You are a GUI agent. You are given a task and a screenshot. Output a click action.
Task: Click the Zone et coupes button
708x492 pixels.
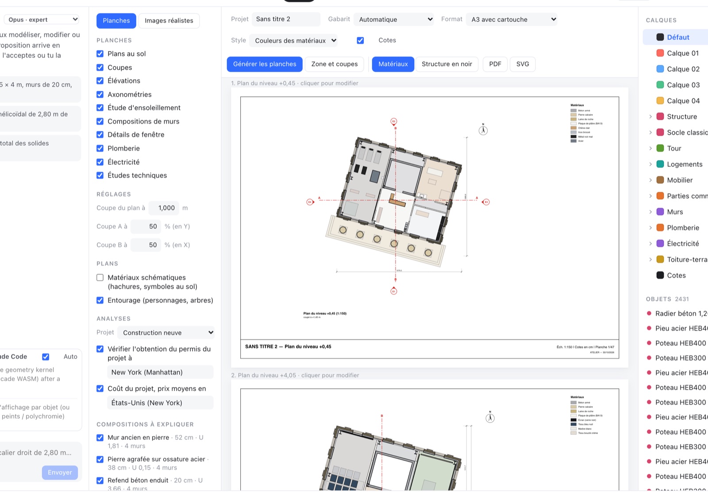(335, 64)
